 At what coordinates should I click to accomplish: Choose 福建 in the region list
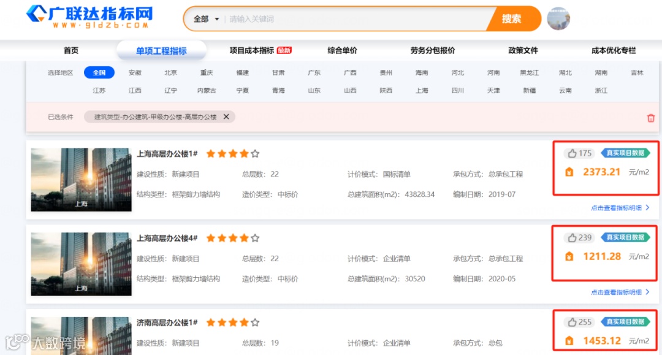243,72
